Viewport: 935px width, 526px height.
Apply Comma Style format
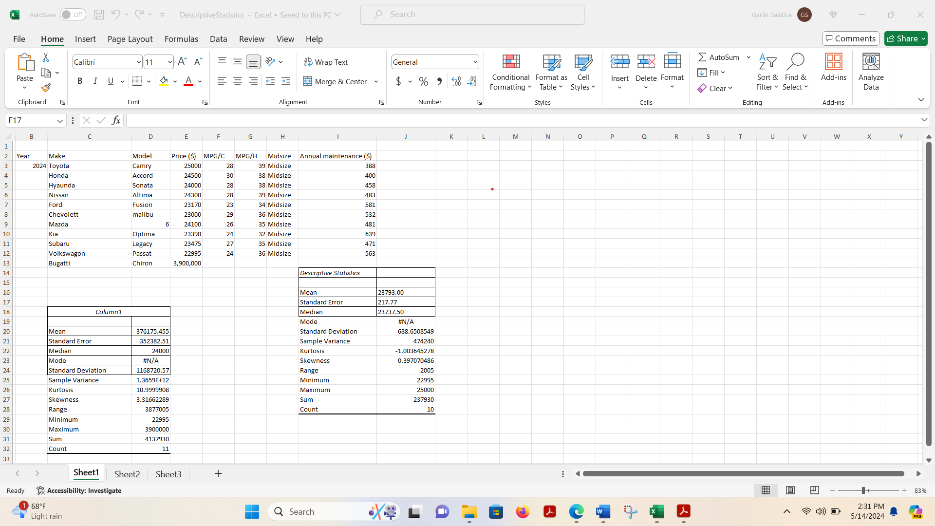pos(439,81)
